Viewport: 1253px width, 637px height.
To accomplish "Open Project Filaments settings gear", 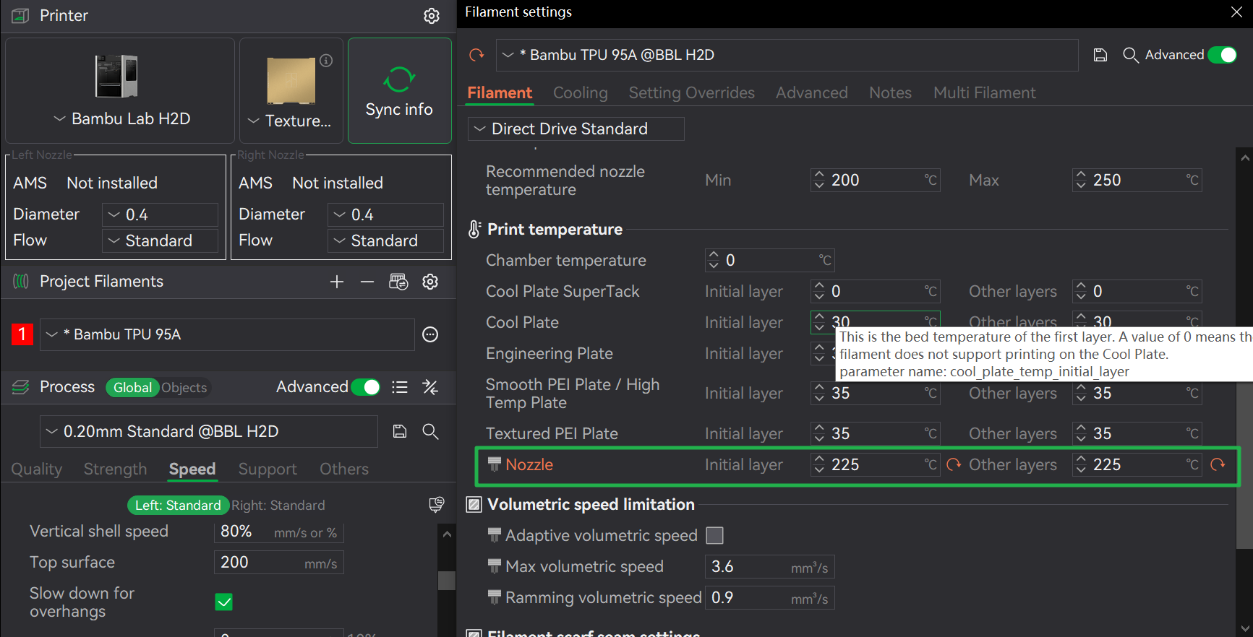I will pyautogui.click(x=430, y=282).
